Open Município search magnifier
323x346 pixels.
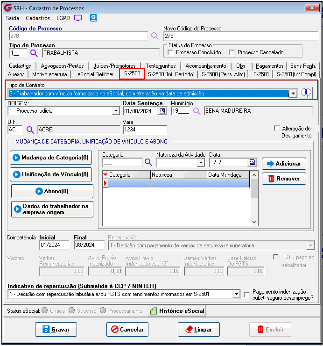(x=197, y=111)
